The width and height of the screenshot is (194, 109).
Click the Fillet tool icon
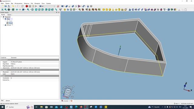[139, 9]
